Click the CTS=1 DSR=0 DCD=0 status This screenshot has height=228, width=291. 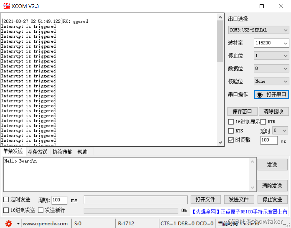click(187, 224)
